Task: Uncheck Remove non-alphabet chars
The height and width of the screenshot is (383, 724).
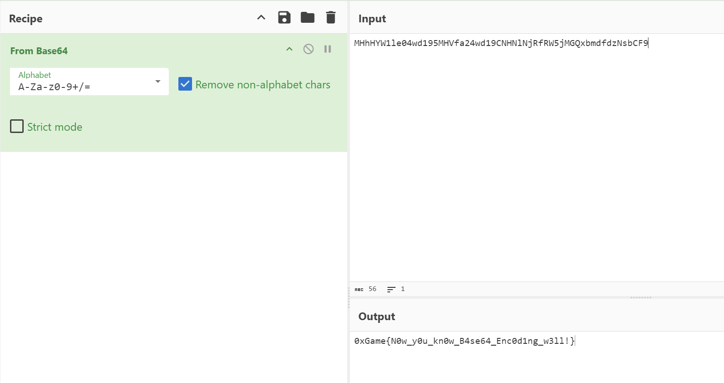Action: 185,84
